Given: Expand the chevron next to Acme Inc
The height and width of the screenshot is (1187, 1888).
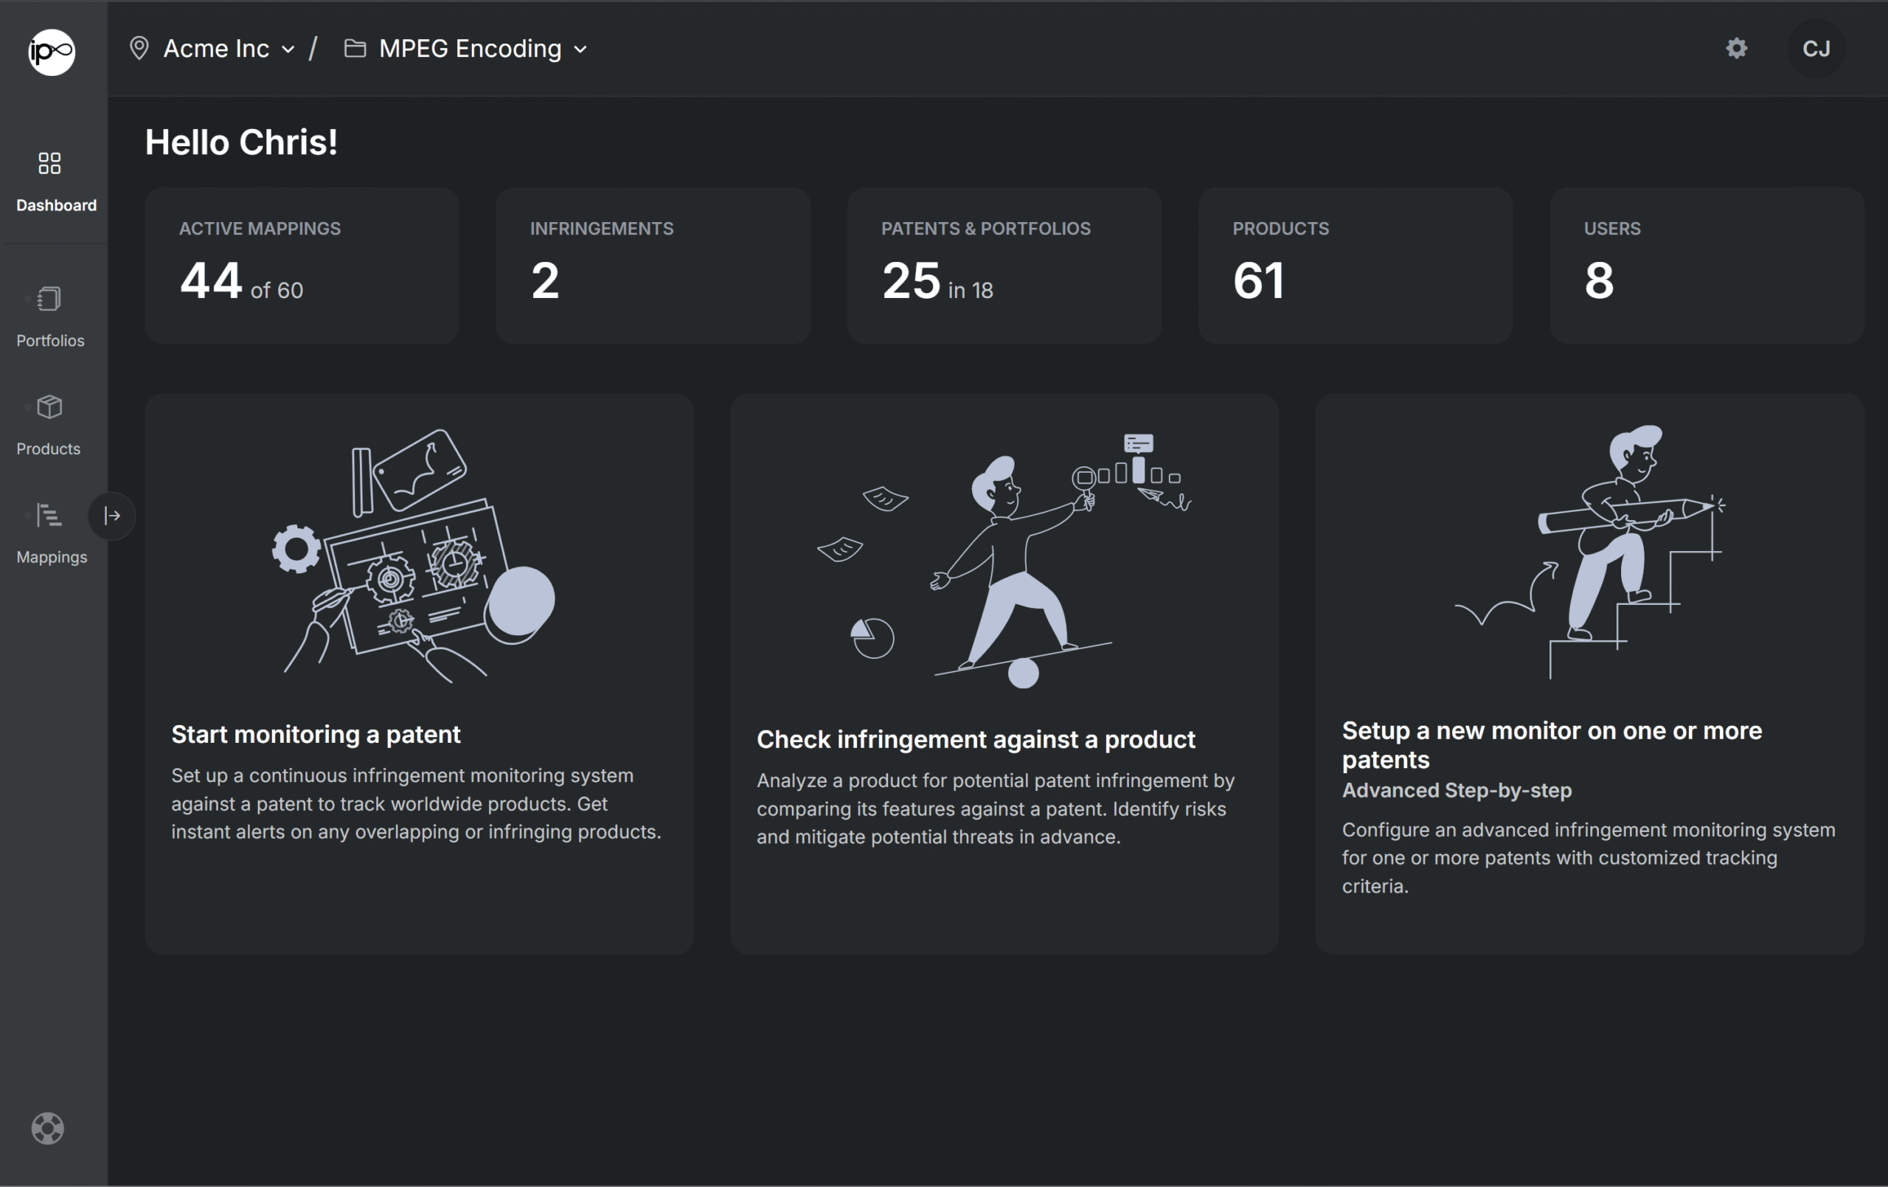Looking at the screenshot, I should click(288, 49).
